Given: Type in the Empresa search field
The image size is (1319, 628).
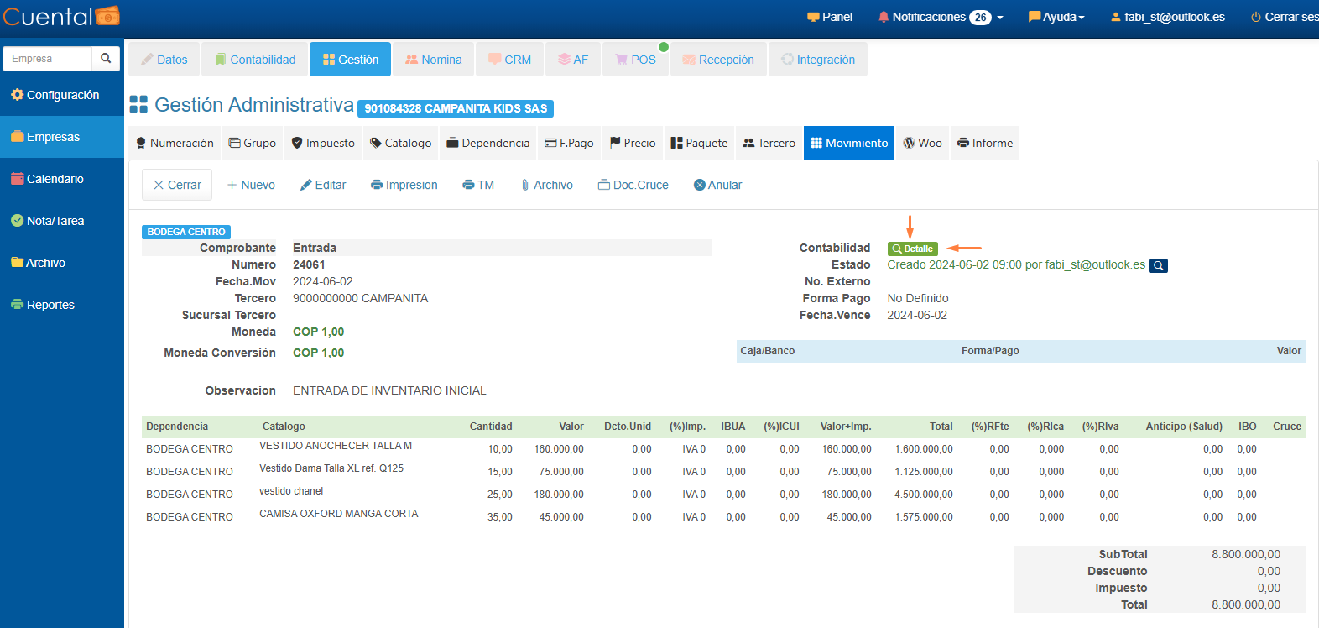Looking at the screenshot, I should click(48, 59).
